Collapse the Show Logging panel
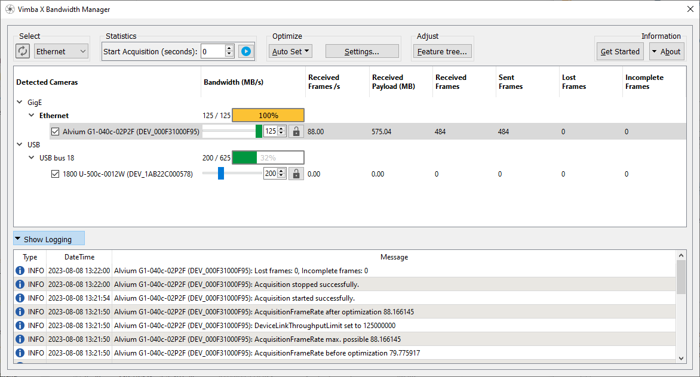This screenshot has height=377, width=700. coord(48,239)
